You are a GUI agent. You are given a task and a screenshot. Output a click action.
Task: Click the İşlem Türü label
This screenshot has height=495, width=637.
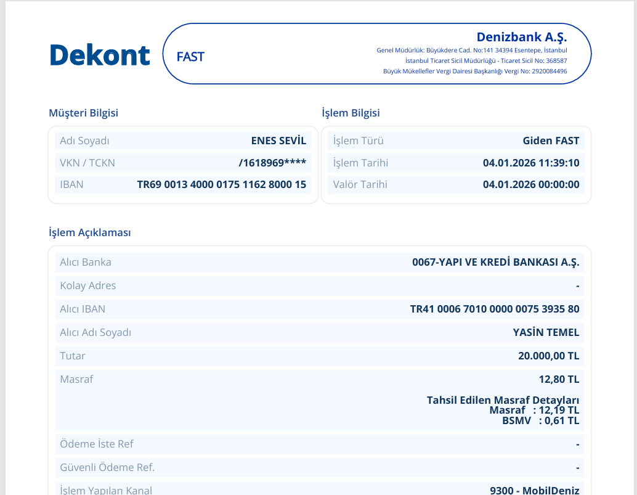359,141
